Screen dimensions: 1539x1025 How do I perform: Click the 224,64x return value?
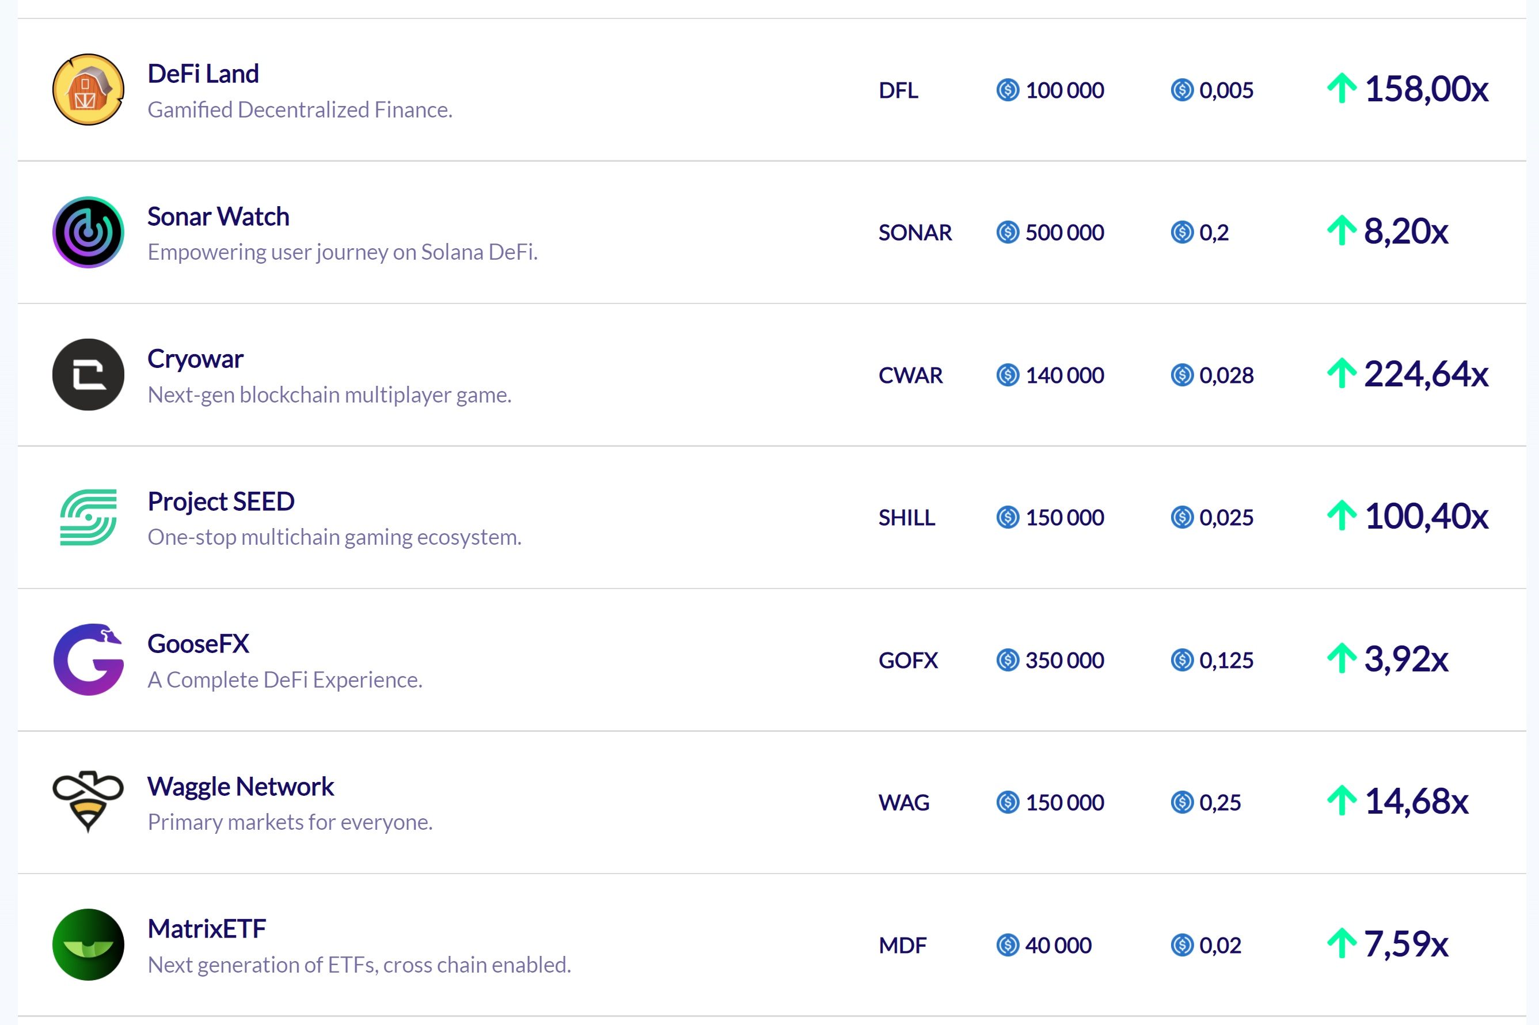pos(1426,374)
